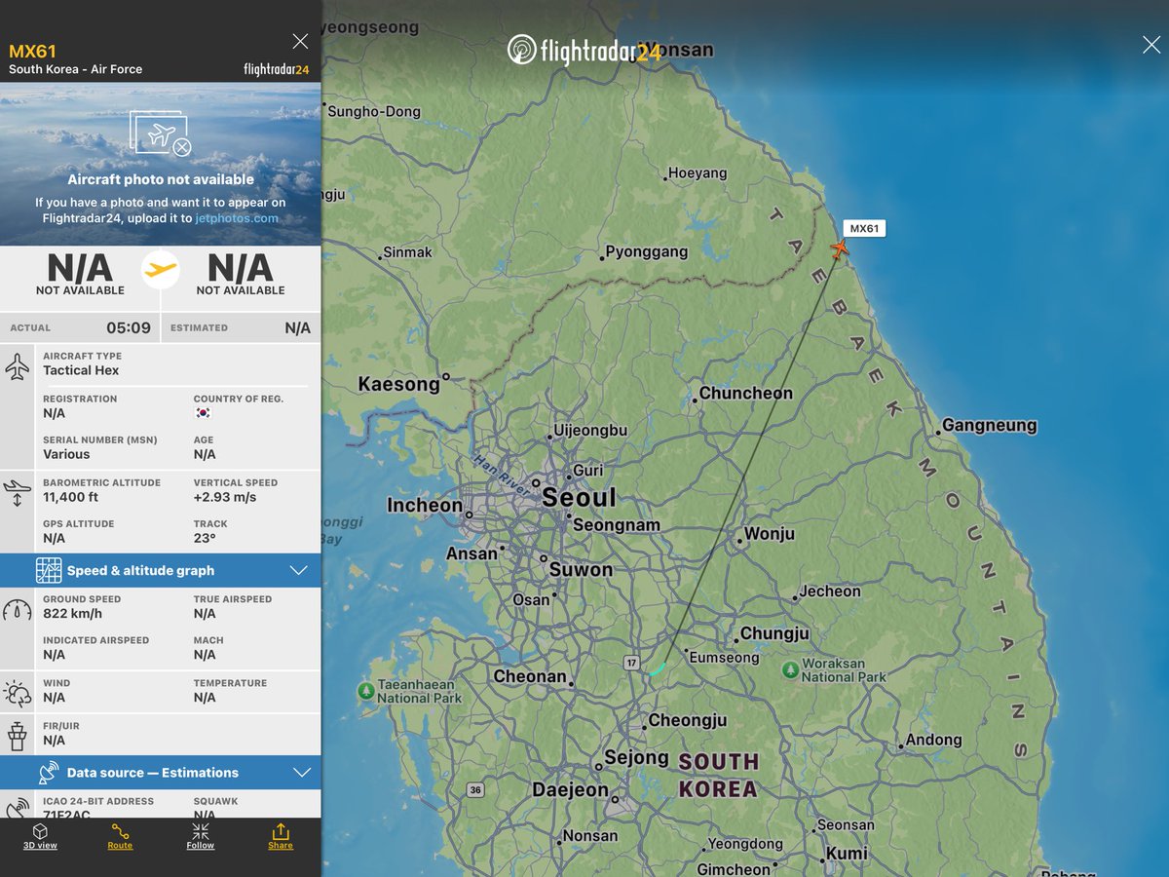This screenshot has height=877, width=1169.
Task: Click the wind and weather icon
Action: coord(18,693)
